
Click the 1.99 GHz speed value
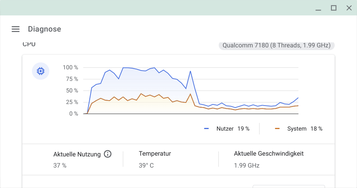click(246, 166)
